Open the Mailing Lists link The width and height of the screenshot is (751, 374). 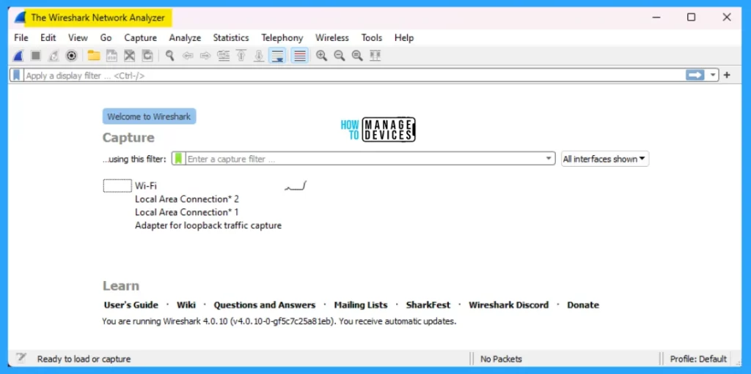(x=361, y=304)
